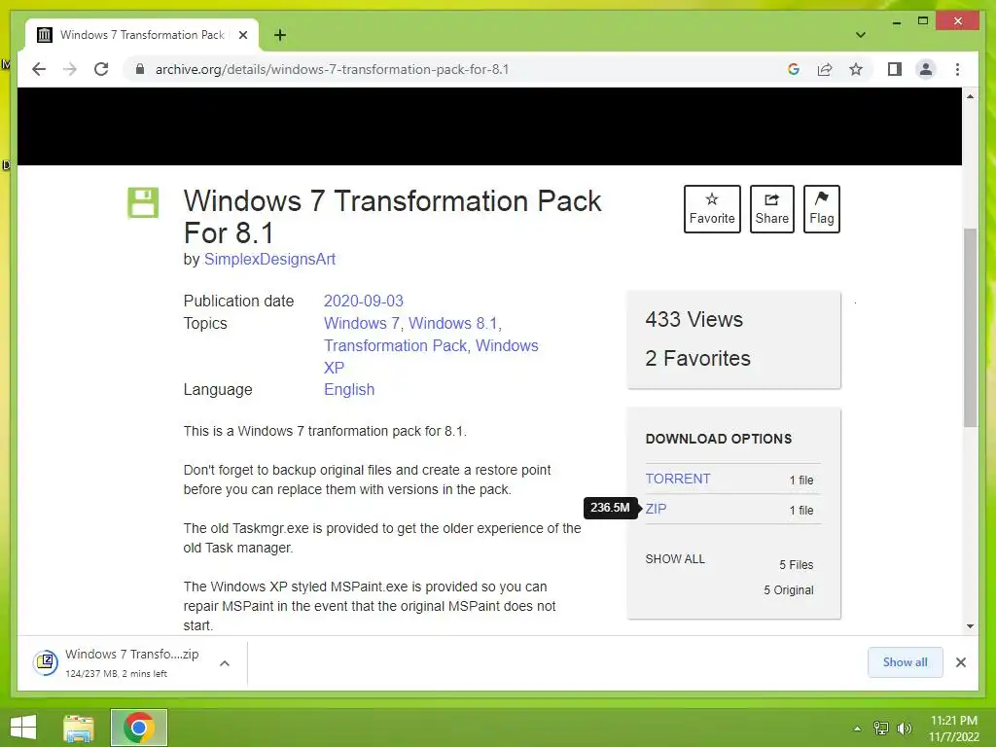Click the address bar URL
996x747 pixels.
tap(333, 69)
